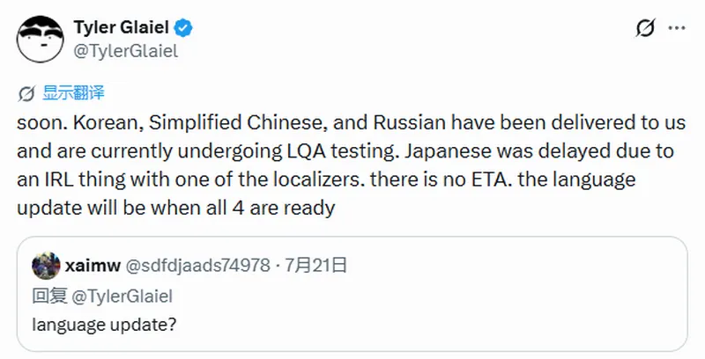This screenshot has height=359, width=705.
Task: Click the 回复 reply label in the quote
Action: pos(49,297)
